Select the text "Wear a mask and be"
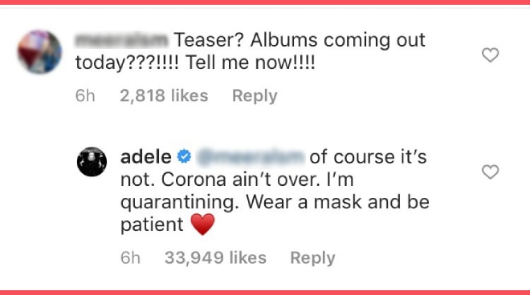This screenshot has height=295, width=530. (337, 202)
